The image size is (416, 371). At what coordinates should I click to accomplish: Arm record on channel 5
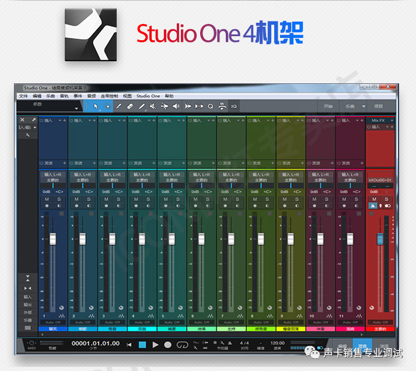[x=166, y=206]
